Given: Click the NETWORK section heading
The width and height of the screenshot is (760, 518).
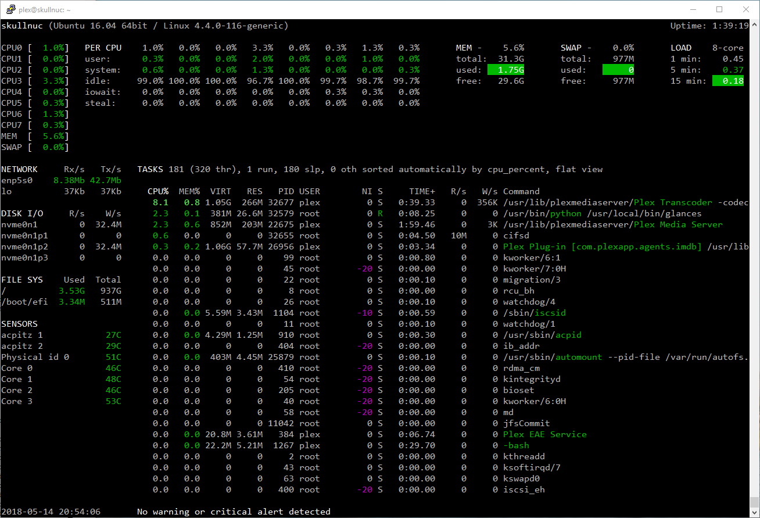Looking at the screenshot, I should 20,169.
